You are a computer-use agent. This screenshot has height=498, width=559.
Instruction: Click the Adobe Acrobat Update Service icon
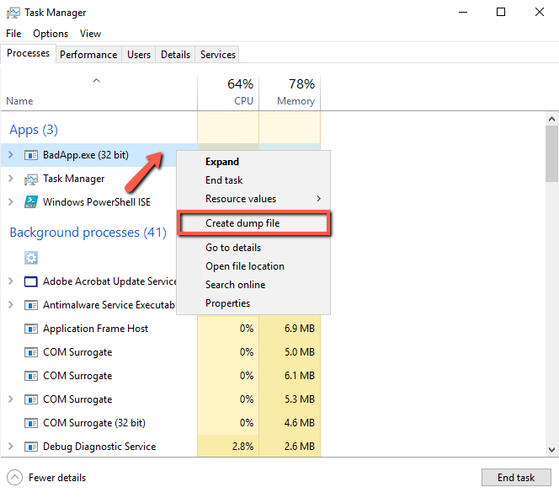point(31,281)
